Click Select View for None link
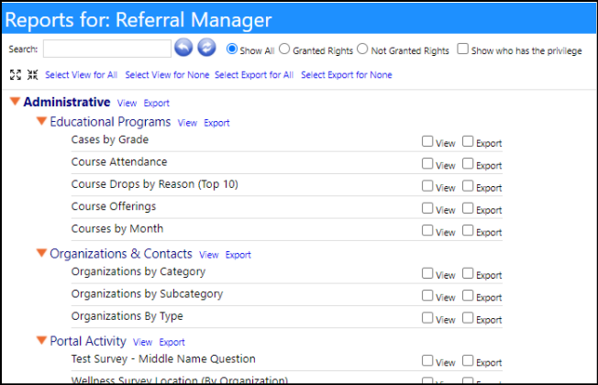This screenshot has width=598, height=385. [167, 75]
